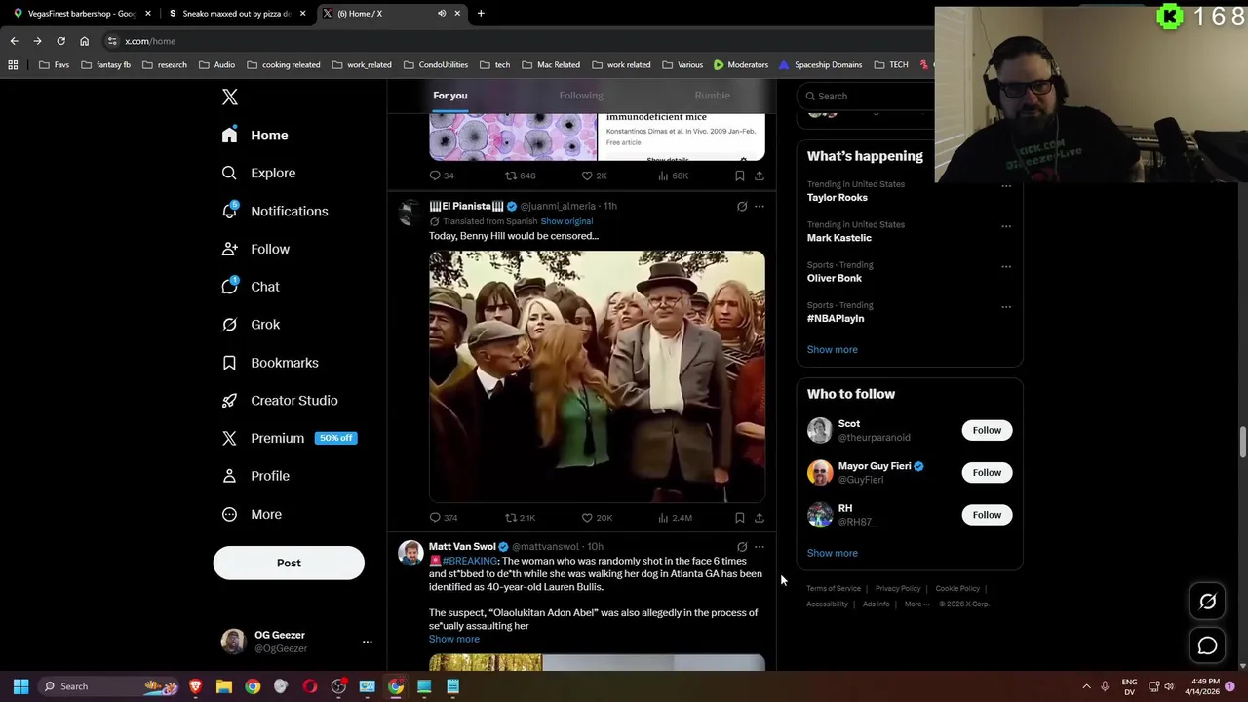Click the X Search field
Image resolution: width=1248 pixels, height=702 pixels.
[865, 96]
